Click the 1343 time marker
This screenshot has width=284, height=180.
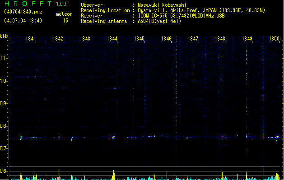point(85,38)
